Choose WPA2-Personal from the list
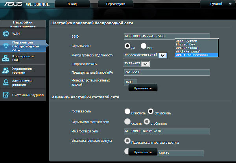The width and height of the screenshot is (236, 163). pos(196,51)
